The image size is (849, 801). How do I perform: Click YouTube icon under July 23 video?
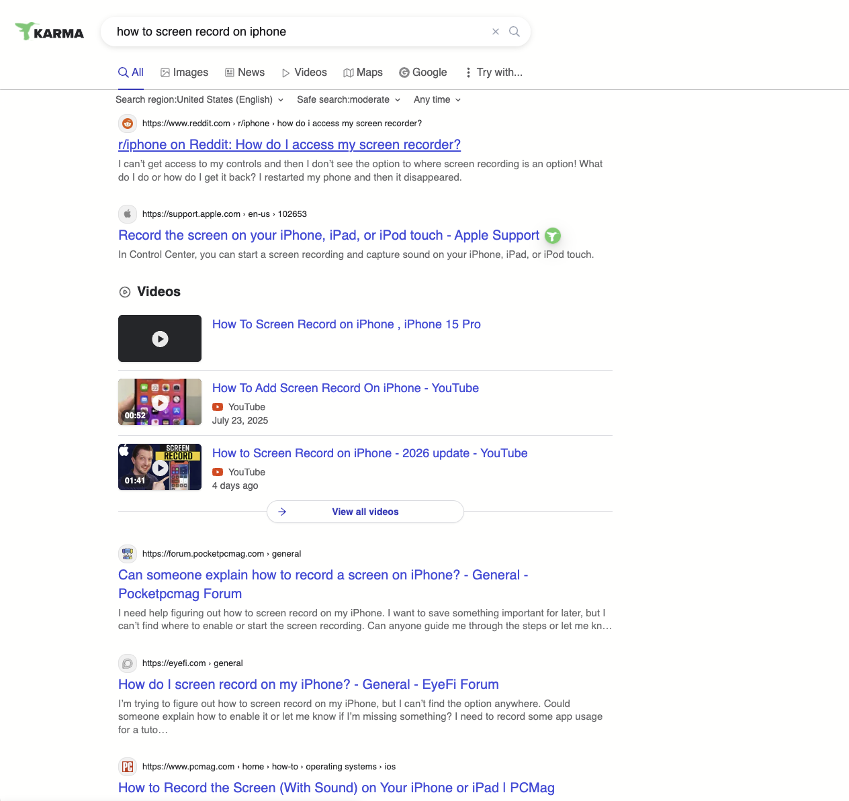tap(218, 407)
